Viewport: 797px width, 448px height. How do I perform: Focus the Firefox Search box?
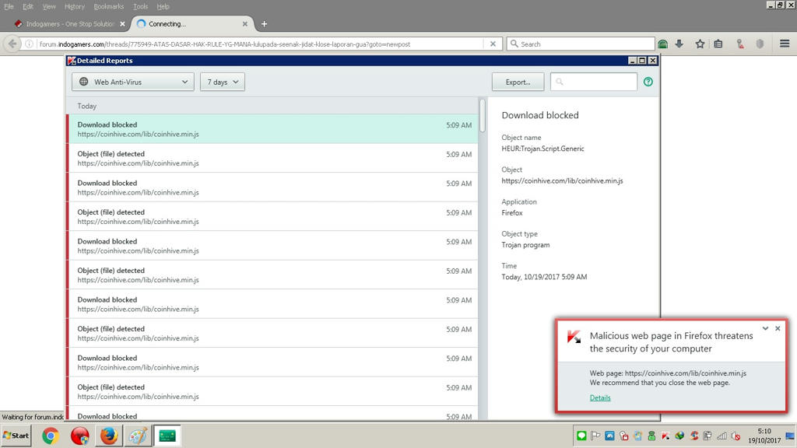pyautogui.click(x=581, y=44)
